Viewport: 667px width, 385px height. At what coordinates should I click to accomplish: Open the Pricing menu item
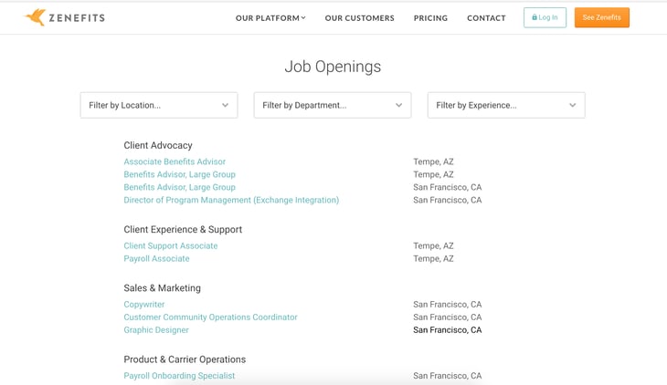pyautogui.click(x=430, y=18)
